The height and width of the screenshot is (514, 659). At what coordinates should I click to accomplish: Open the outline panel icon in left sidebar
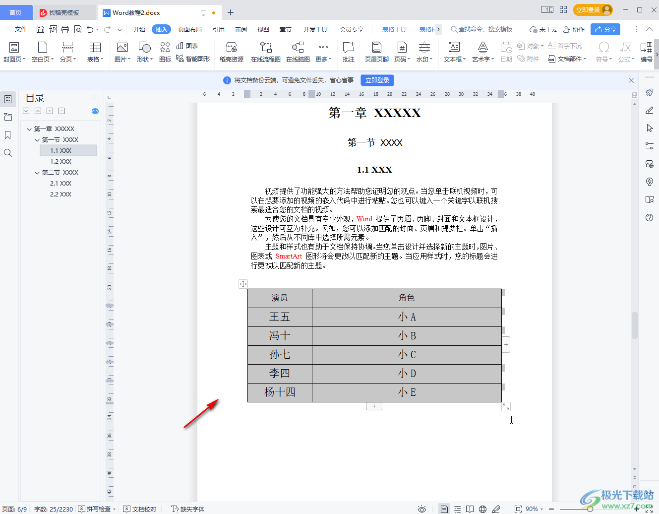8,99
